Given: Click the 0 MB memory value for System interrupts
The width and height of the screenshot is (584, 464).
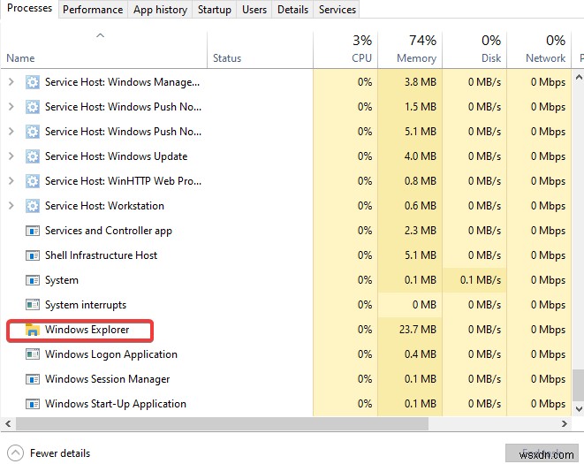Looking at the screenshot, I should pos(424,305).
